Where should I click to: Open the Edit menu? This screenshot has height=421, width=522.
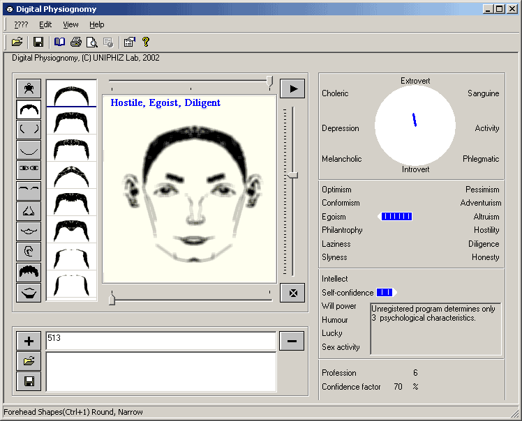point(45,24)
